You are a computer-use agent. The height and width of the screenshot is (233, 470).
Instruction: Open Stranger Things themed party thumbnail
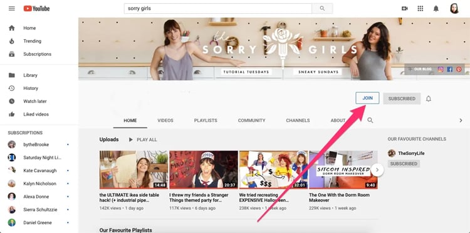[x=204, y=170]
